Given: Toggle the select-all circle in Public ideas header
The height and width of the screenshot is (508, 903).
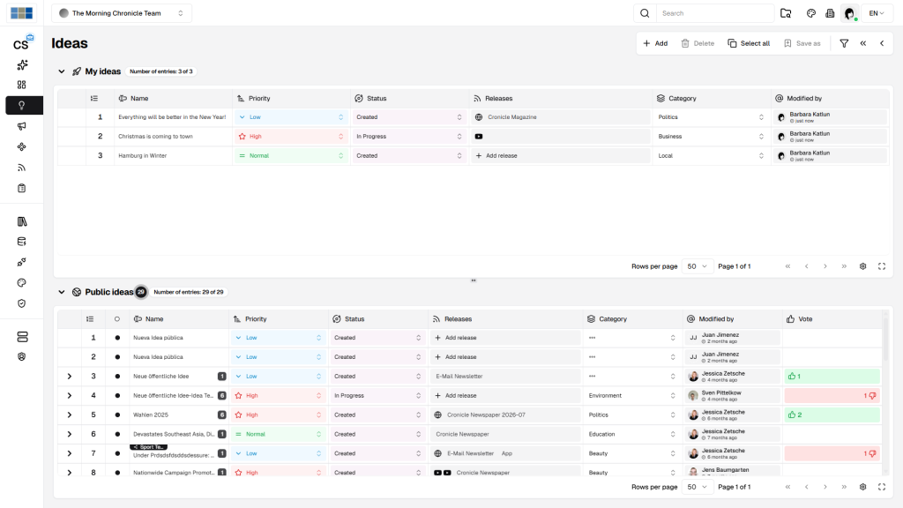Looking at the screenshot, I should pos(117,319).
